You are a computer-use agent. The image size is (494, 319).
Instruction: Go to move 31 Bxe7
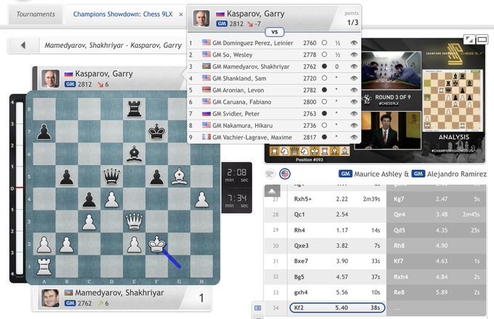point(337,261)
